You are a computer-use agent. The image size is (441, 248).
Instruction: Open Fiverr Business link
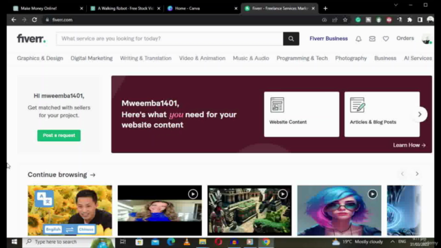pos(329,39)
